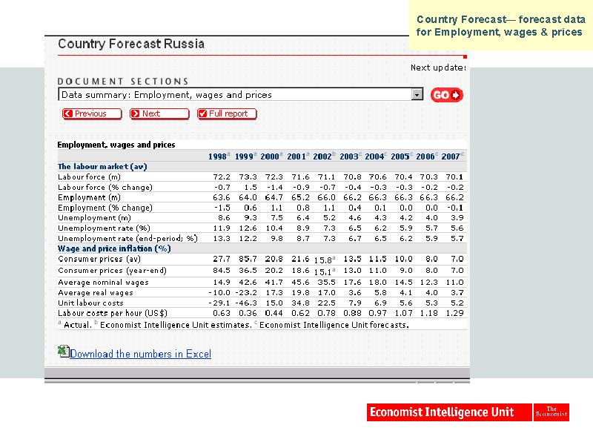Screen dimensions: 593x445
Task: Select Unemployment rate (end-period; %) label
Action: 127,238
